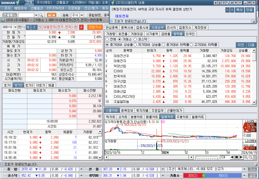The height and width of the screenshot is (179, 259).
Task: Open dropdown arrow next to 전체메뉴 input
Action: pyautogui.click(x=36, y=15)
